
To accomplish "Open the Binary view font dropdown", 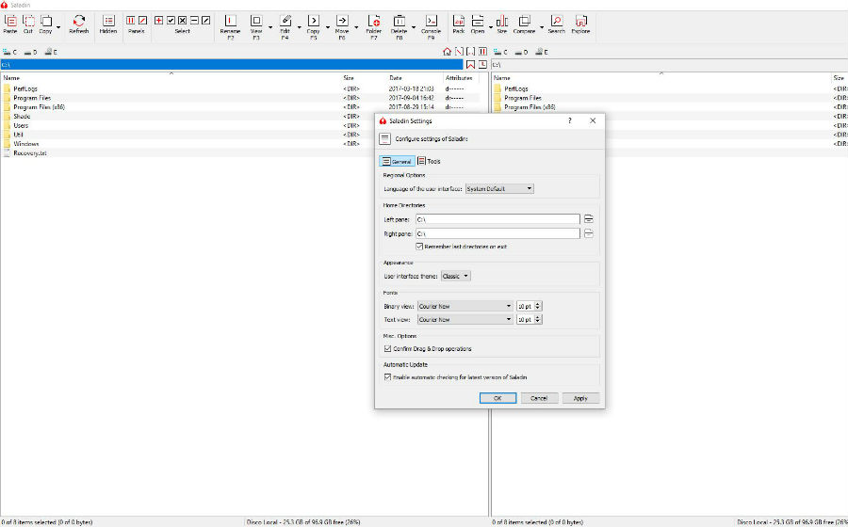I will 465,306.
